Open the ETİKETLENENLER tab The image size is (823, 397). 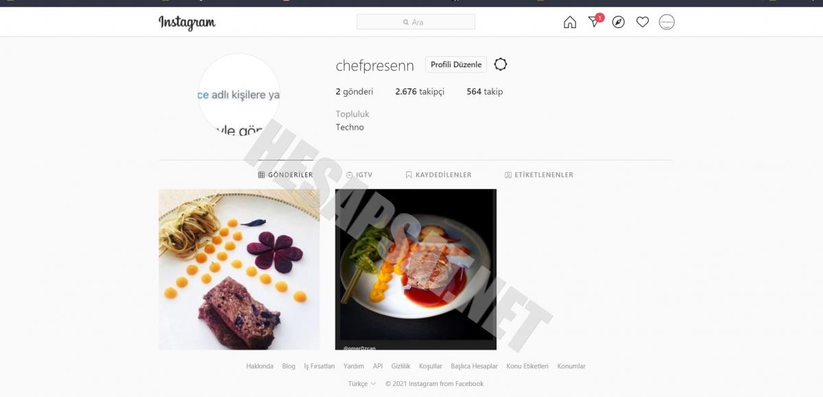(539, 175)
